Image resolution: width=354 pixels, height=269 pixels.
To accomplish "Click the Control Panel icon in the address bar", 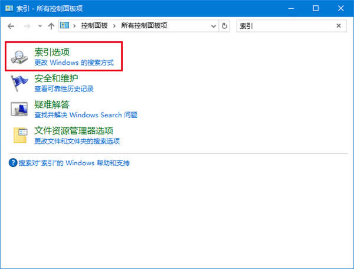I will [x=66, y=26].
